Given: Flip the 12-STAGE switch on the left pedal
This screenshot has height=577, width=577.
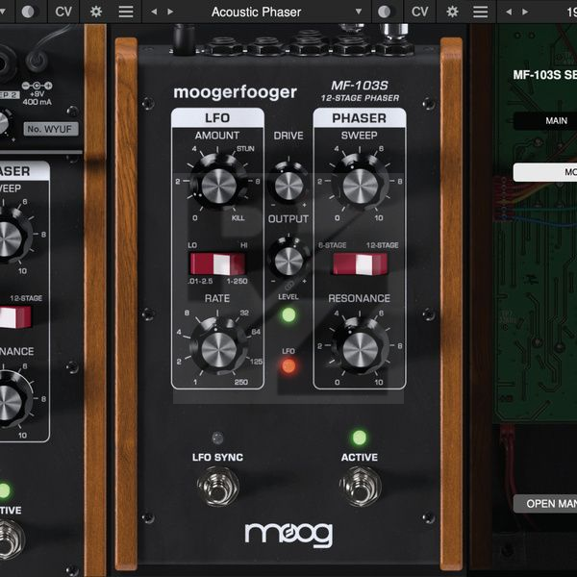Looking at the screenshot, I should pos(14,316).
